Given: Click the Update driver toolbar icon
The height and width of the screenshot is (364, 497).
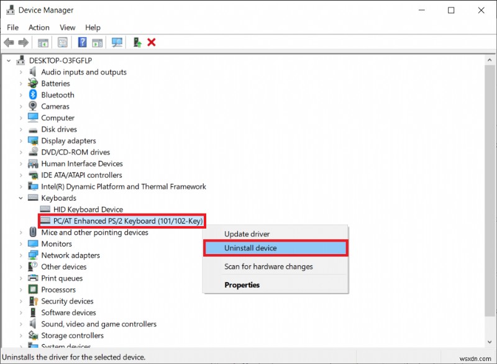Looking at the screenshot, I should 137,42.
